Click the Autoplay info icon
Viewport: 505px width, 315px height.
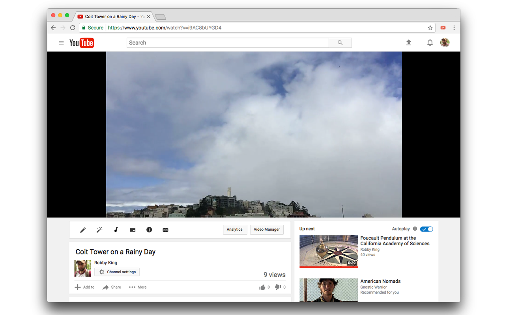pos(415,229)
